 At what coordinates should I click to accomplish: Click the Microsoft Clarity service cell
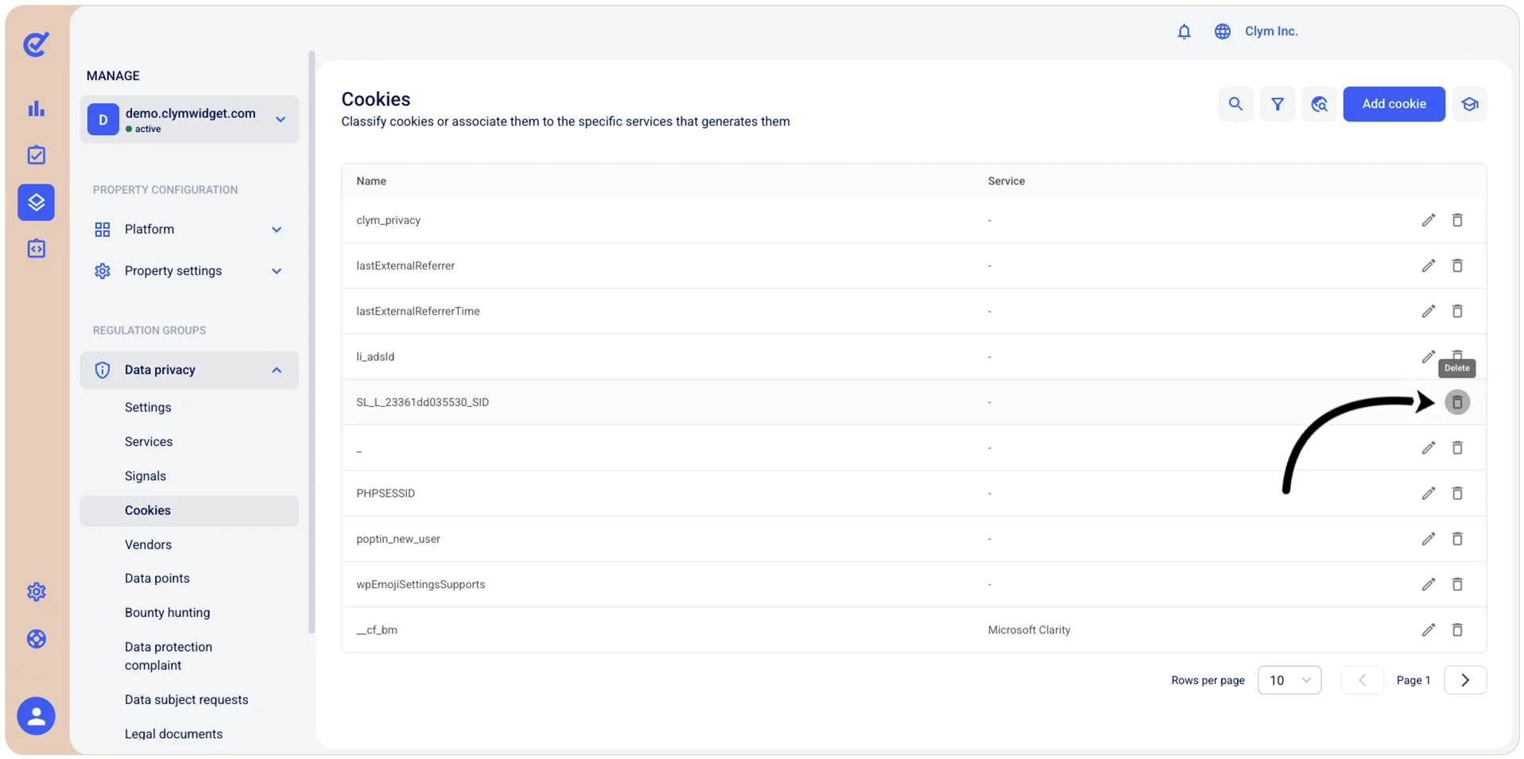1029,630
